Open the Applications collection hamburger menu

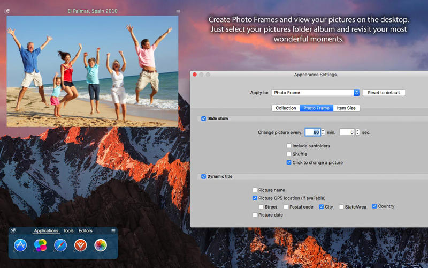113,231
